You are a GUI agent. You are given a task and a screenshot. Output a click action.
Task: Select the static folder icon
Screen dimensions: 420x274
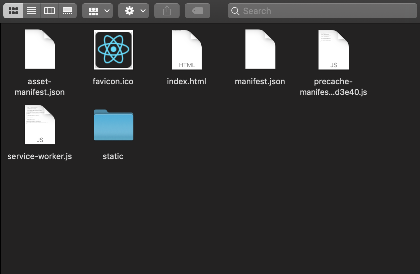tap(113, 125)
